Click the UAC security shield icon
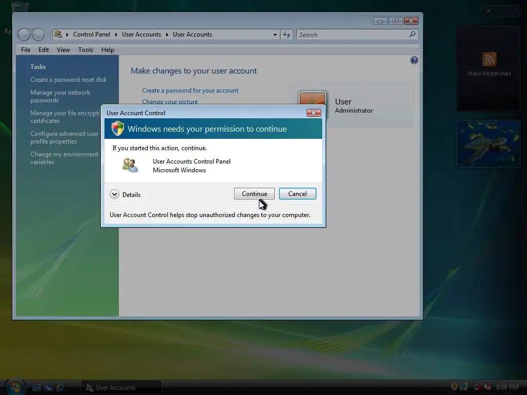The height and width of the screenshot is (395, 527). pos(118,129)
